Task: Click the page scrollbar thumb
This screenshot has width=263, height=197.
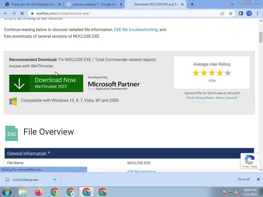Action: point(261,37)
